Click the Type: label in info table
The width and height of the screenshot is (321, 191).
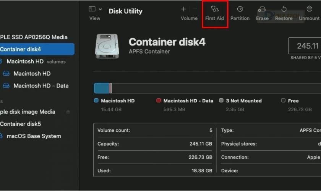[227, 130]
